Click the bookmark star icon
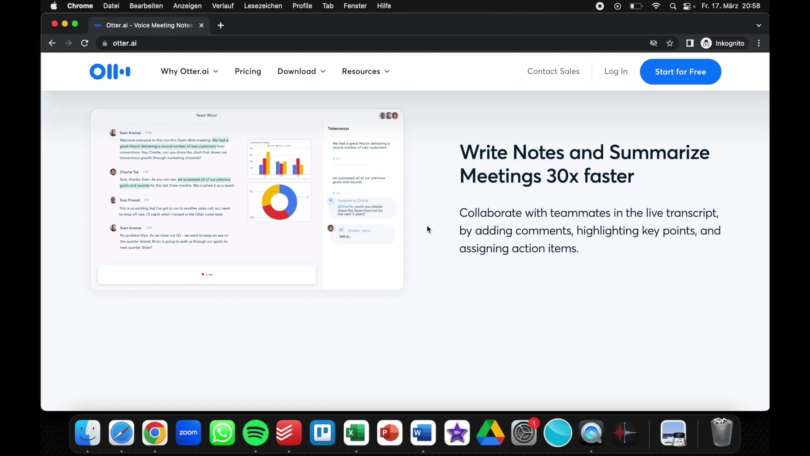This screenshot has width=810, height=456. (x=670, y=43)
